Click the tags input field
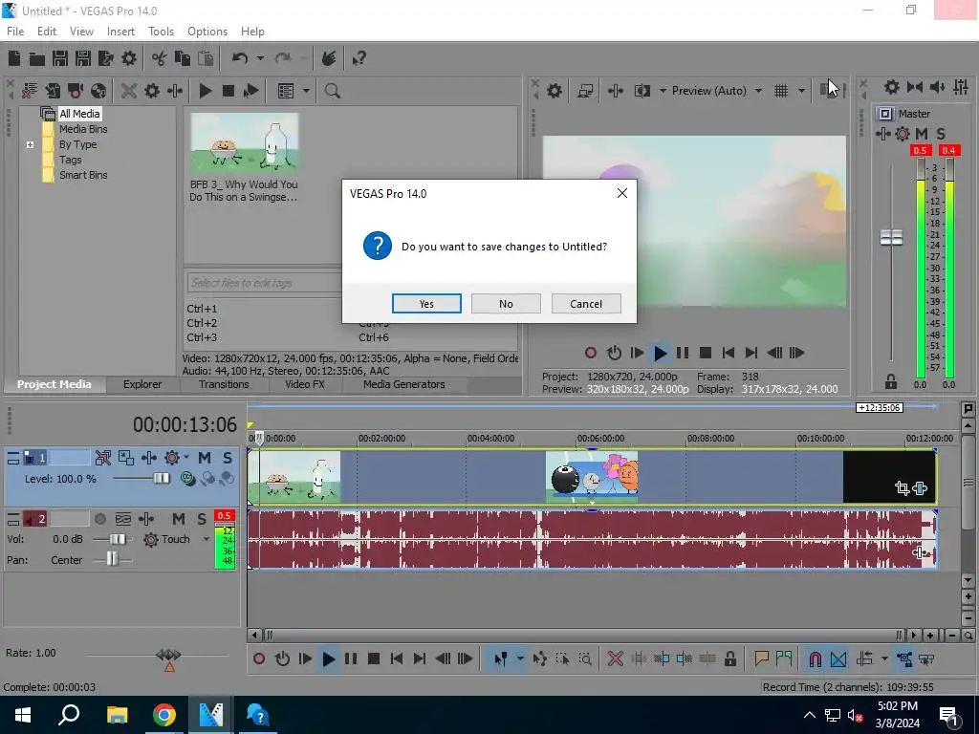 tap(264, 283)
